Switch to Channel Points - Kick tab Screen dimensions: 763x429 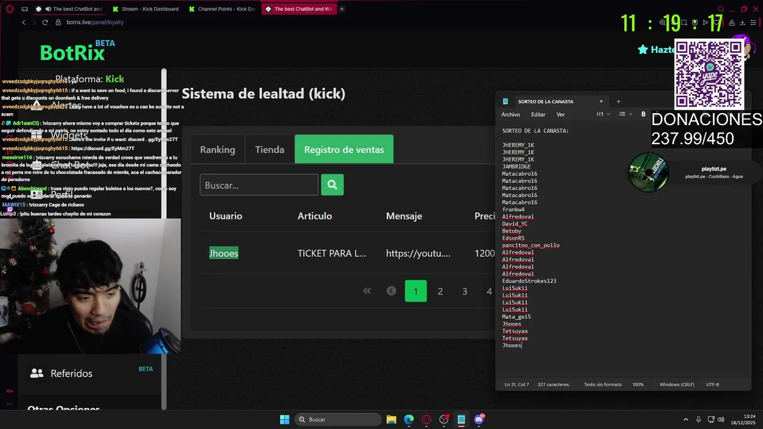(x=222, y=9)
